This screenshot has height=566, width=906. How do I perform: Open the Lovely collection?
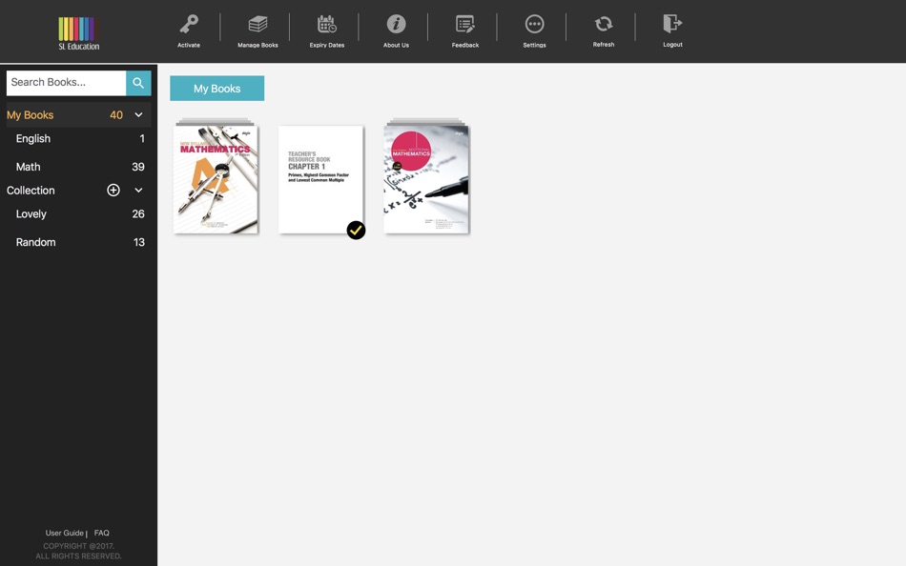pos(31,213)
